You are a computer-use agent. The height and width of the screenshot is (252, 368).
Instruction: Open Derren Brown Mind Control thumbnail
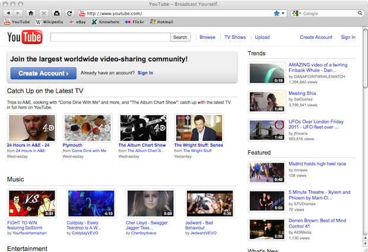point(267,229)
